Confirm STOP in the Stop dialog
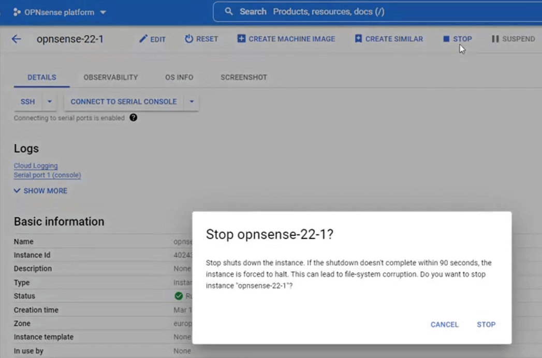 pyautogui.click(x=486, y=324)
